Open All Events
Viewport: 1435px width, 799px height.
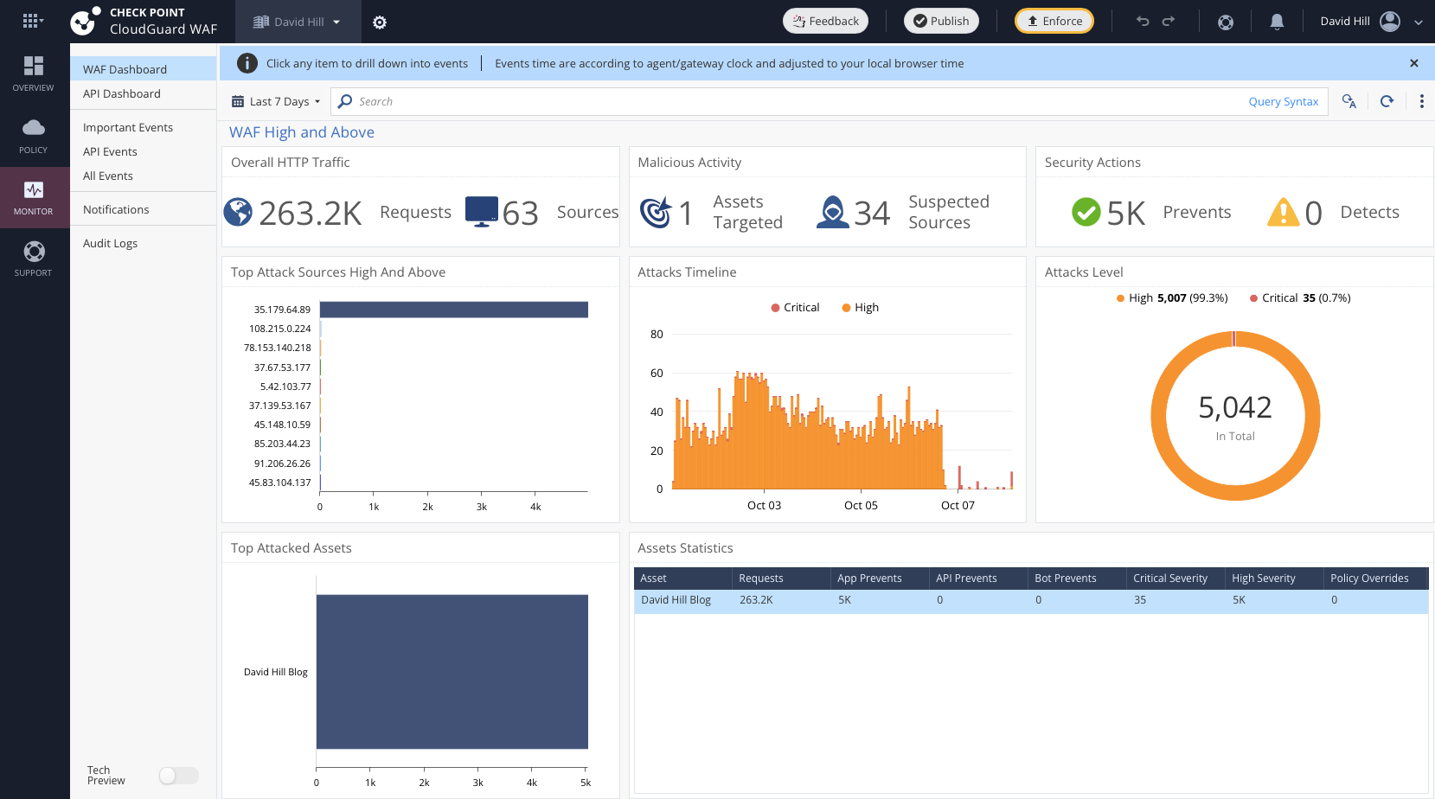(143, 176)
